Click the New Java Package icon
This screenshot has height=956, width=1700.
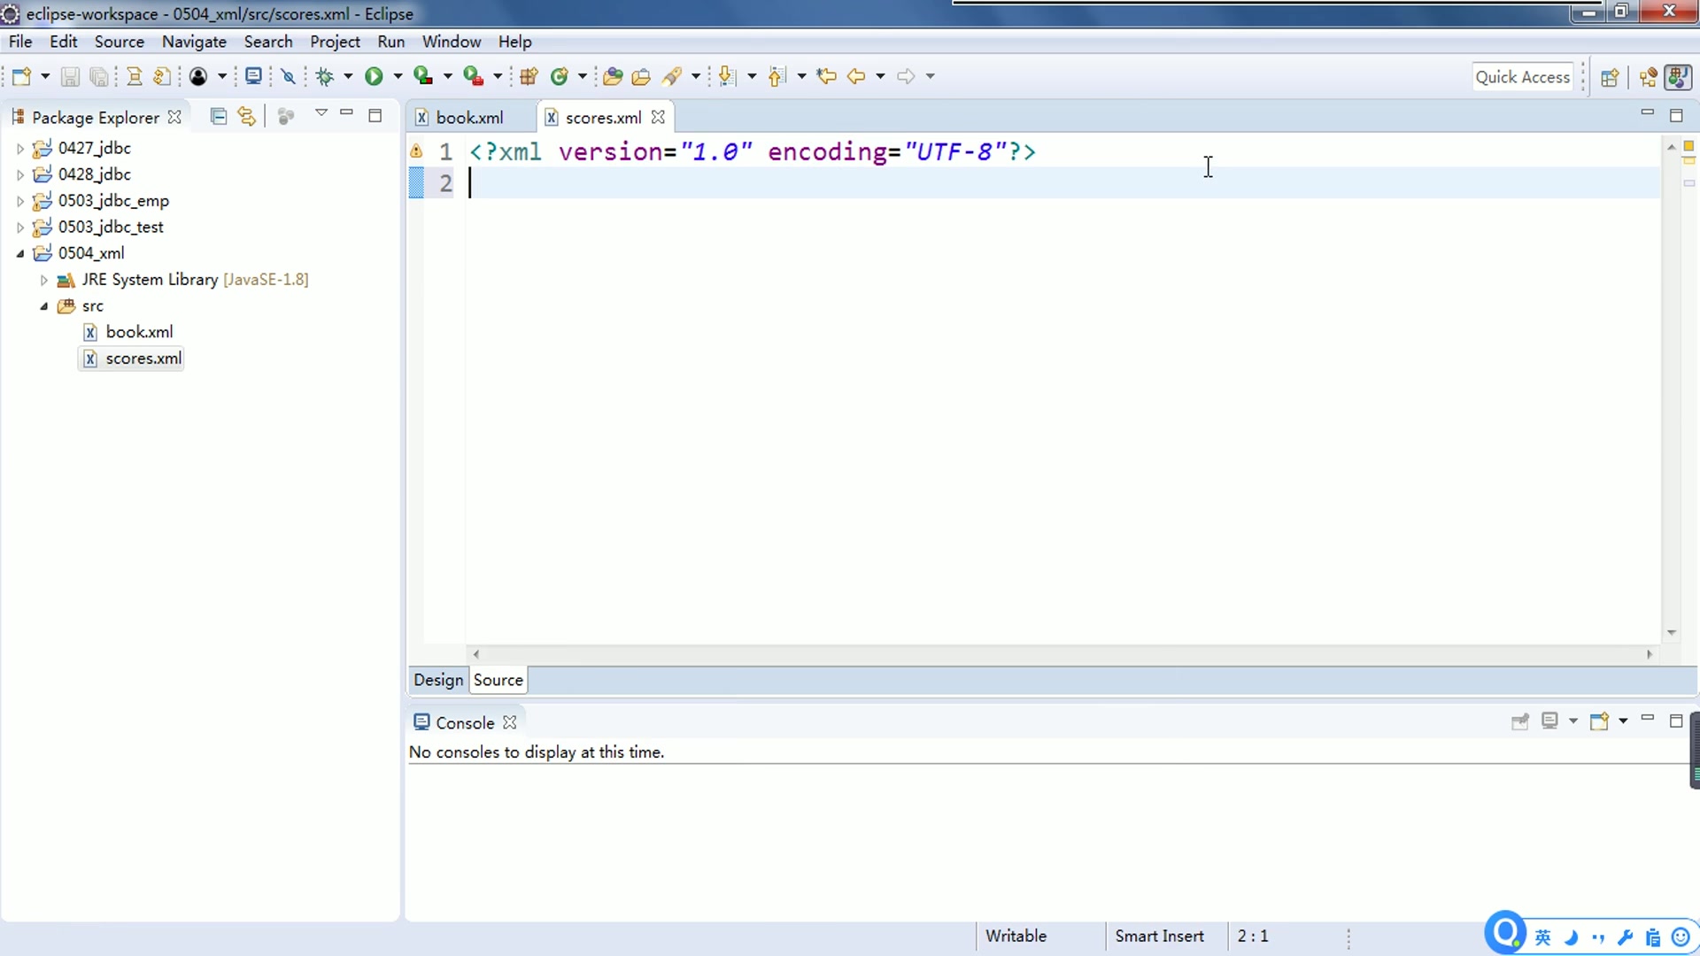click(x=529, y=76)
